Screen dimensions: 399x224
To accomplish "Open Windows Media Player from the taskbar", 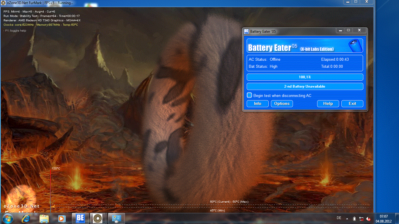I will pos(61,218).
